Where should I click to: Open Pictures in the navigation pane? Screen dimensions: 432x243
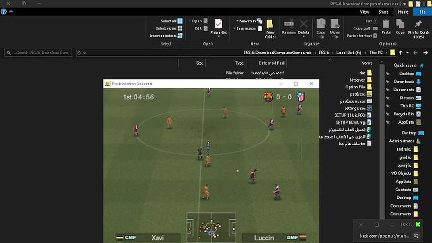click(410, 98)
